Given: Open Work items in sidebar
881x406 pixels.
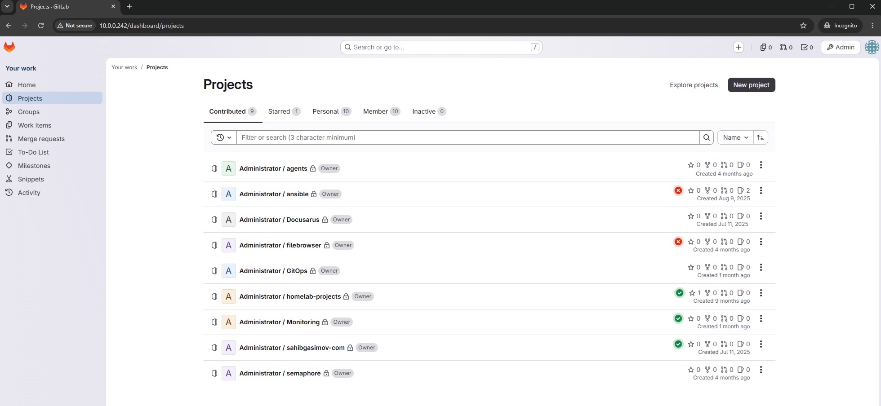Looking at the screenshot, I should tap(52, 125).
